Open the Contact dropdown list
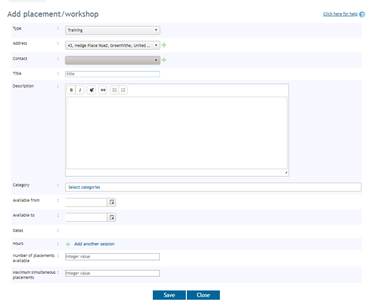 click(113, 60)
